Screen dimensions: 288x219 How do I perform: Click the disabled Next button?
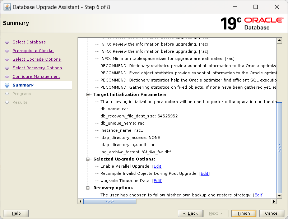point(215,213)
